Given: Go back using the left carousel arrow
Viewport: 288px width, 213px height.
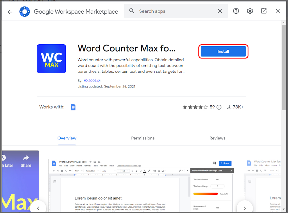Looking at the screenshot, I should 38,208.
